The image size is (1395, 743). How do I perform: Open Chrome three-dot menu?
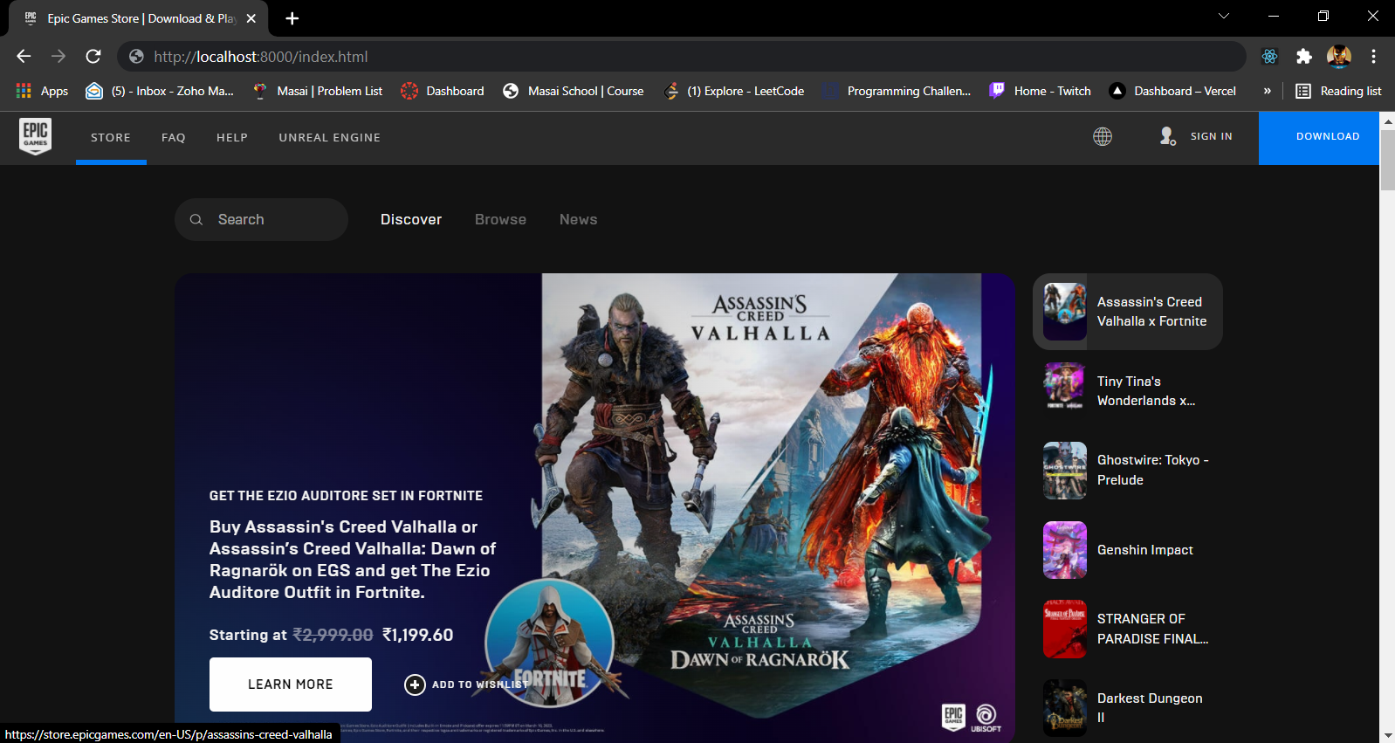pos(1373,57)
